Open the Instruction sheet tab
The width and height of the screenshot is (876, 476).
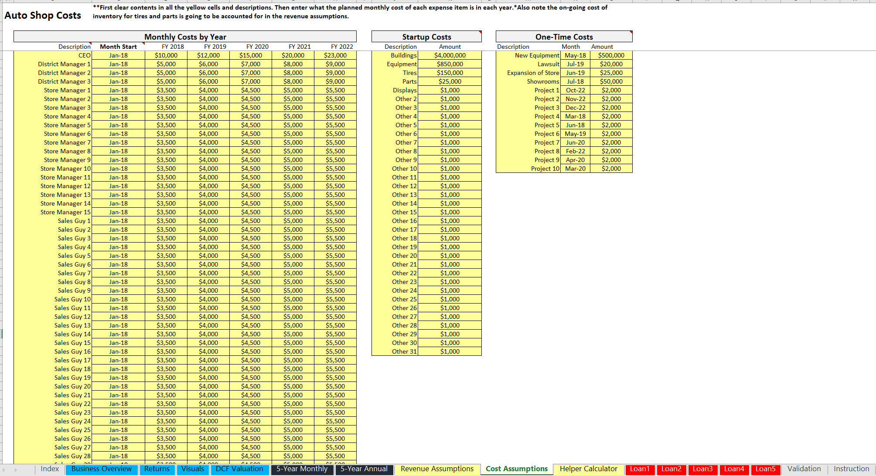tap(851, 469)
